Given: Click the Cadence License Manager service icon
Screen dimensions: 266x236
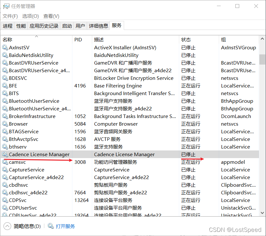Looking at the screenshot, I should [x=5, y=155].
